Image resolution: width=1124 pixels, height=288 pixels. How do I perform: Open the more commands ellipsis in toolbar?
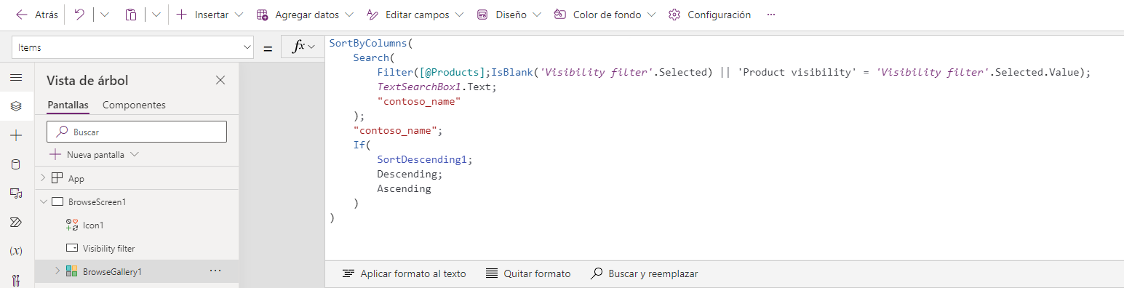[x=771, y=15]
